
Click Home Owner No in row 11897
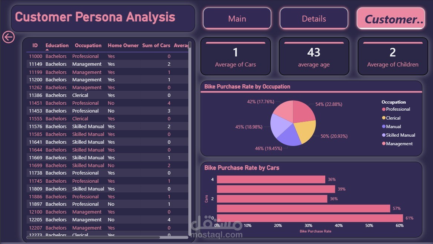pyautogui.click(x=111, y=204)
